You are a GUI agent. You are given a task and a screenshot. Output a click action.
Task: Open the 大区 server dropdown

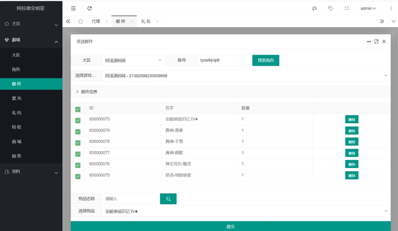(x=133, y=60)
